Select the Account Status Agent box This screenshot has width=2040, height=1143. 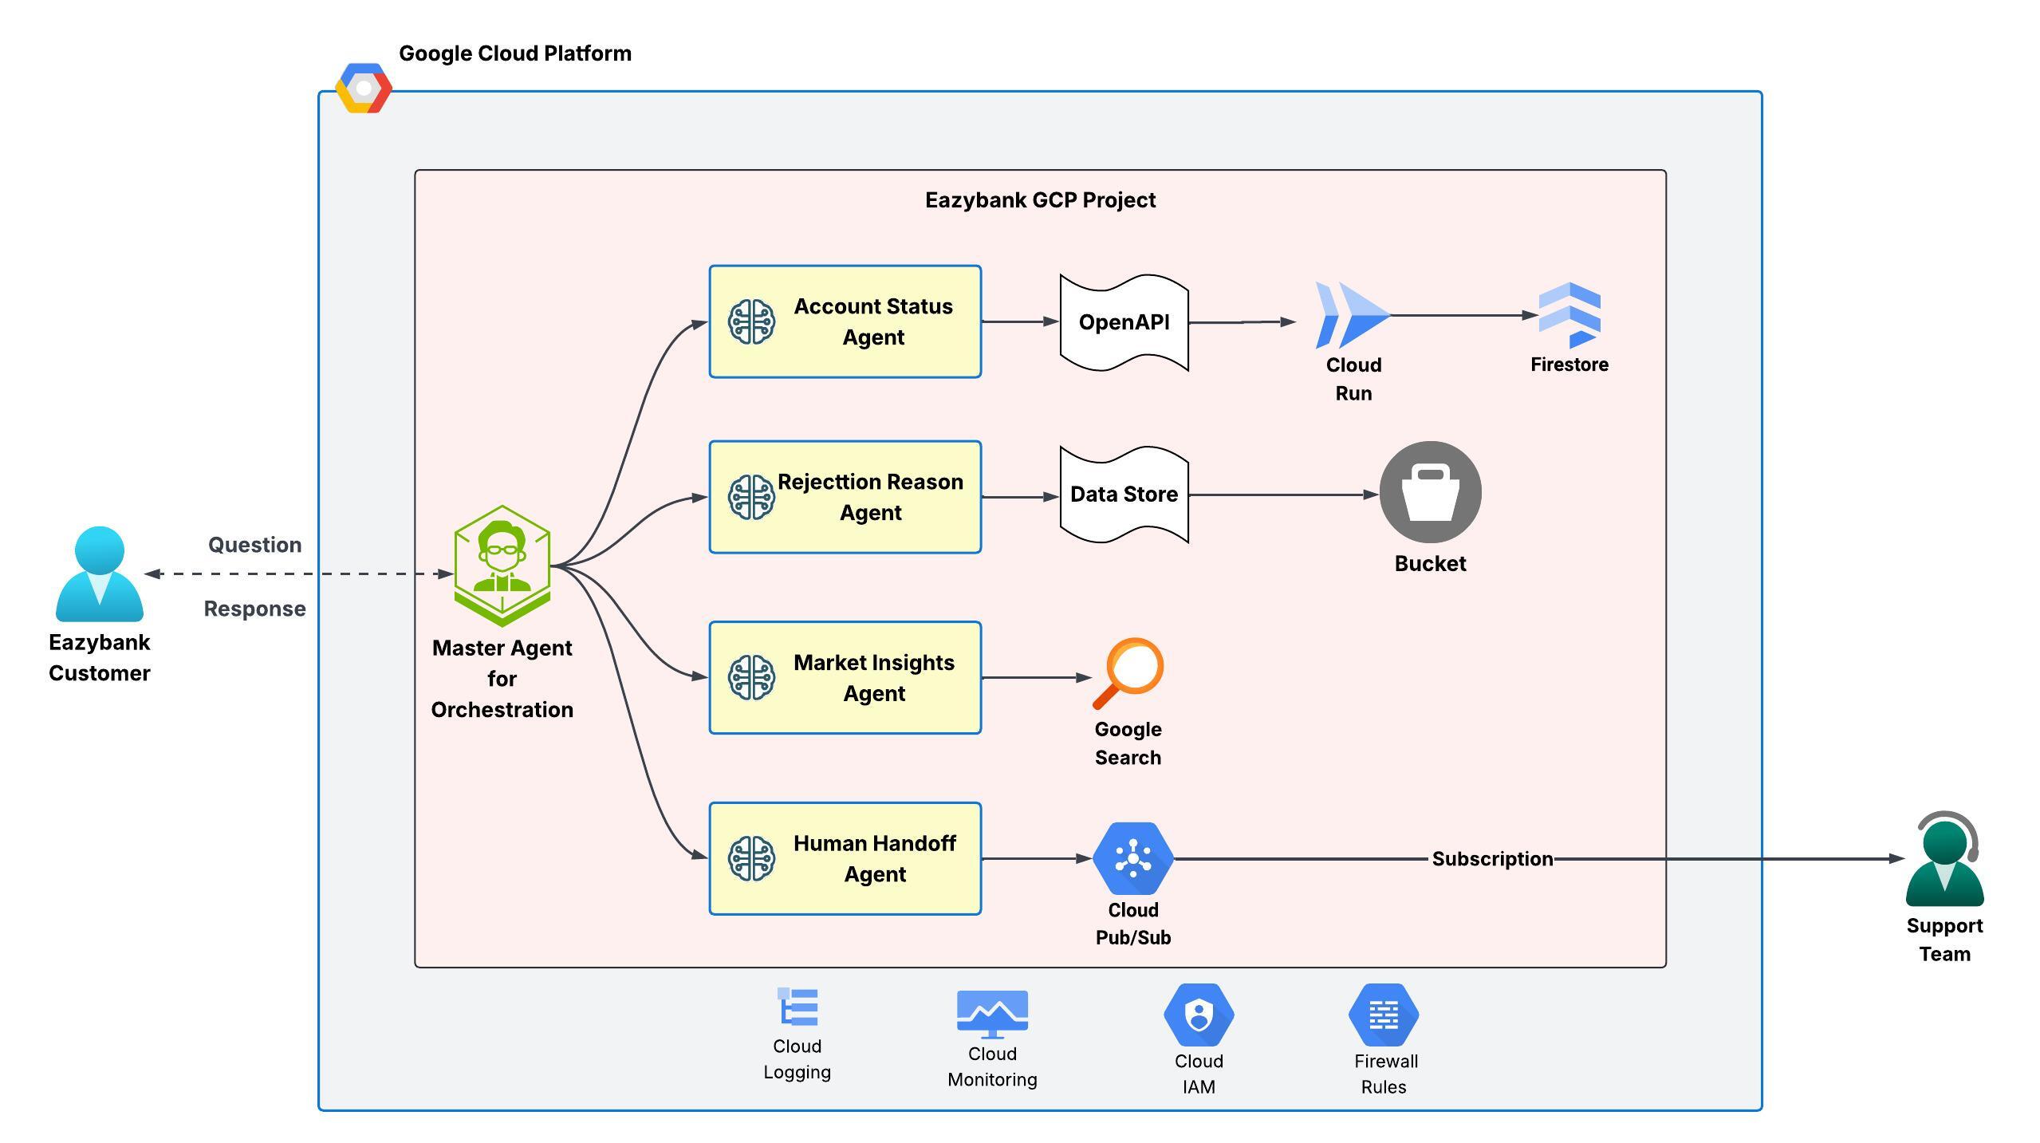[845, 321]
